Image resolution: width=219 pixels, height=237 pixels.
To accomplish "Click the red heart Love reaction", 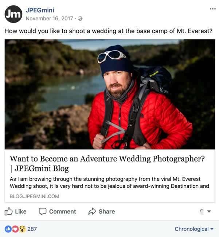I will click(15, 229).
